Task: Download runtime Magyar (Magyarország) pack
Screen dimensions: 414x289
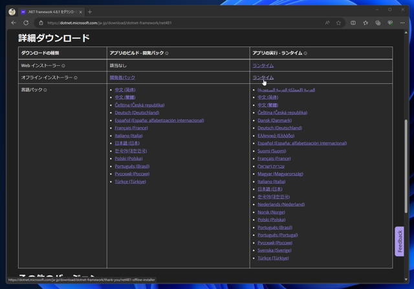Action: tap(280, 174)
